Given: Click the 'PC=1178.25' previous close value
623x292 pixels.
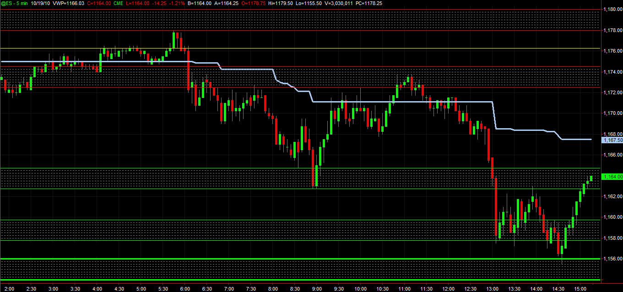Looking at the screenshot, I should point(369,3).
